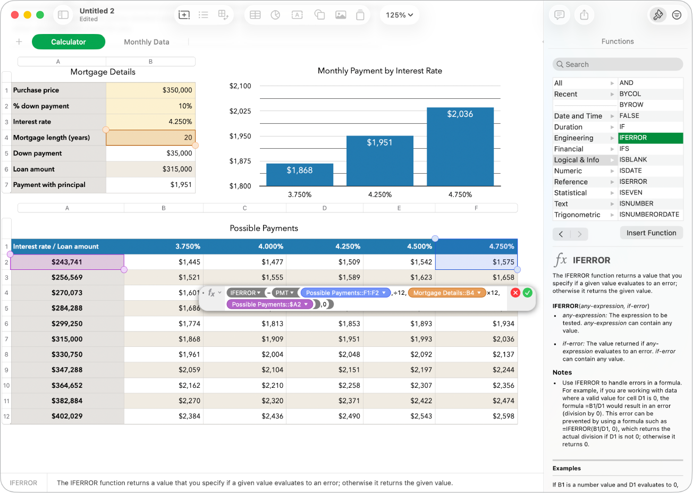Insert an image using the Media icon
The image size is (693, 493).
point(341,15)
